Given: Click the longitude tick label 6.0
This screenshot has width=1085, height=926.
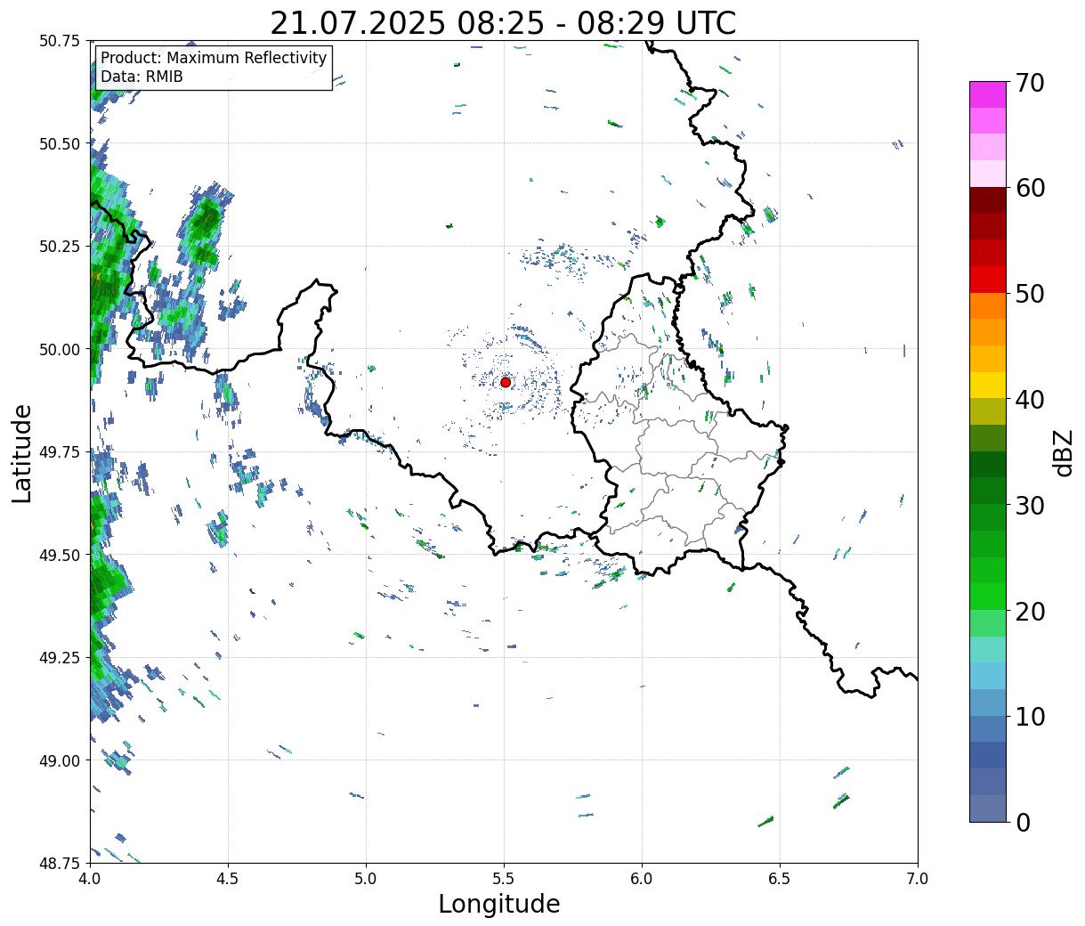Looking at the screenshot, I should 642,879.
